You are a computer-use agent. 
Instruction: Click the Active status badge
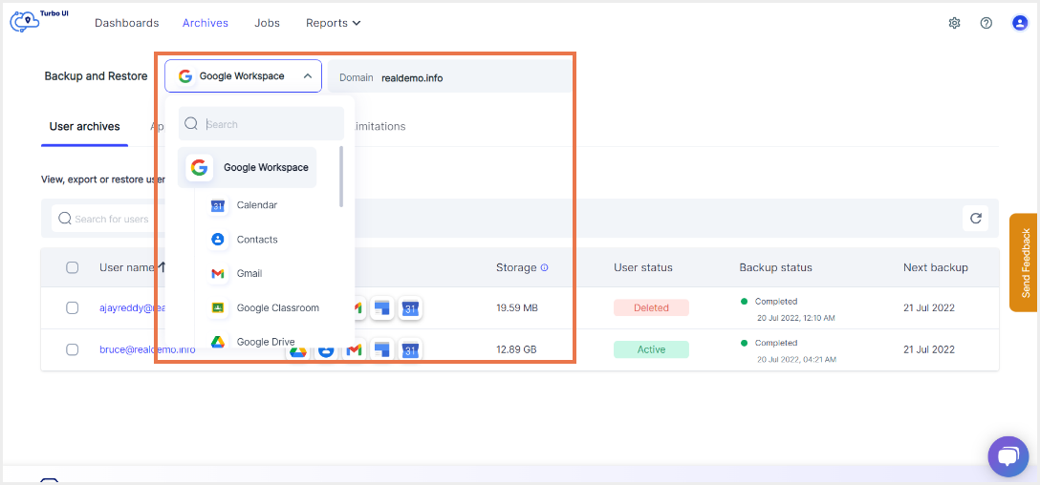pos(651,349)
